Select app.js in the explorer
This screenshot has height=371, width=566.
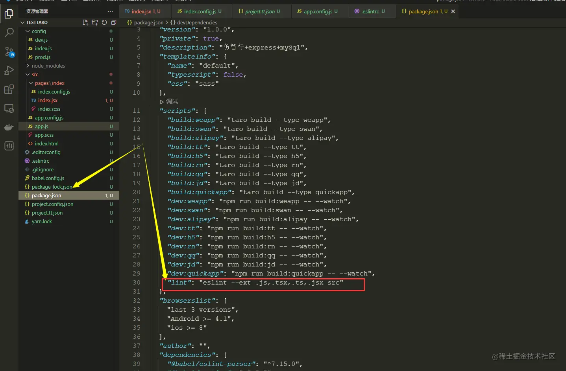pos(69,126)
